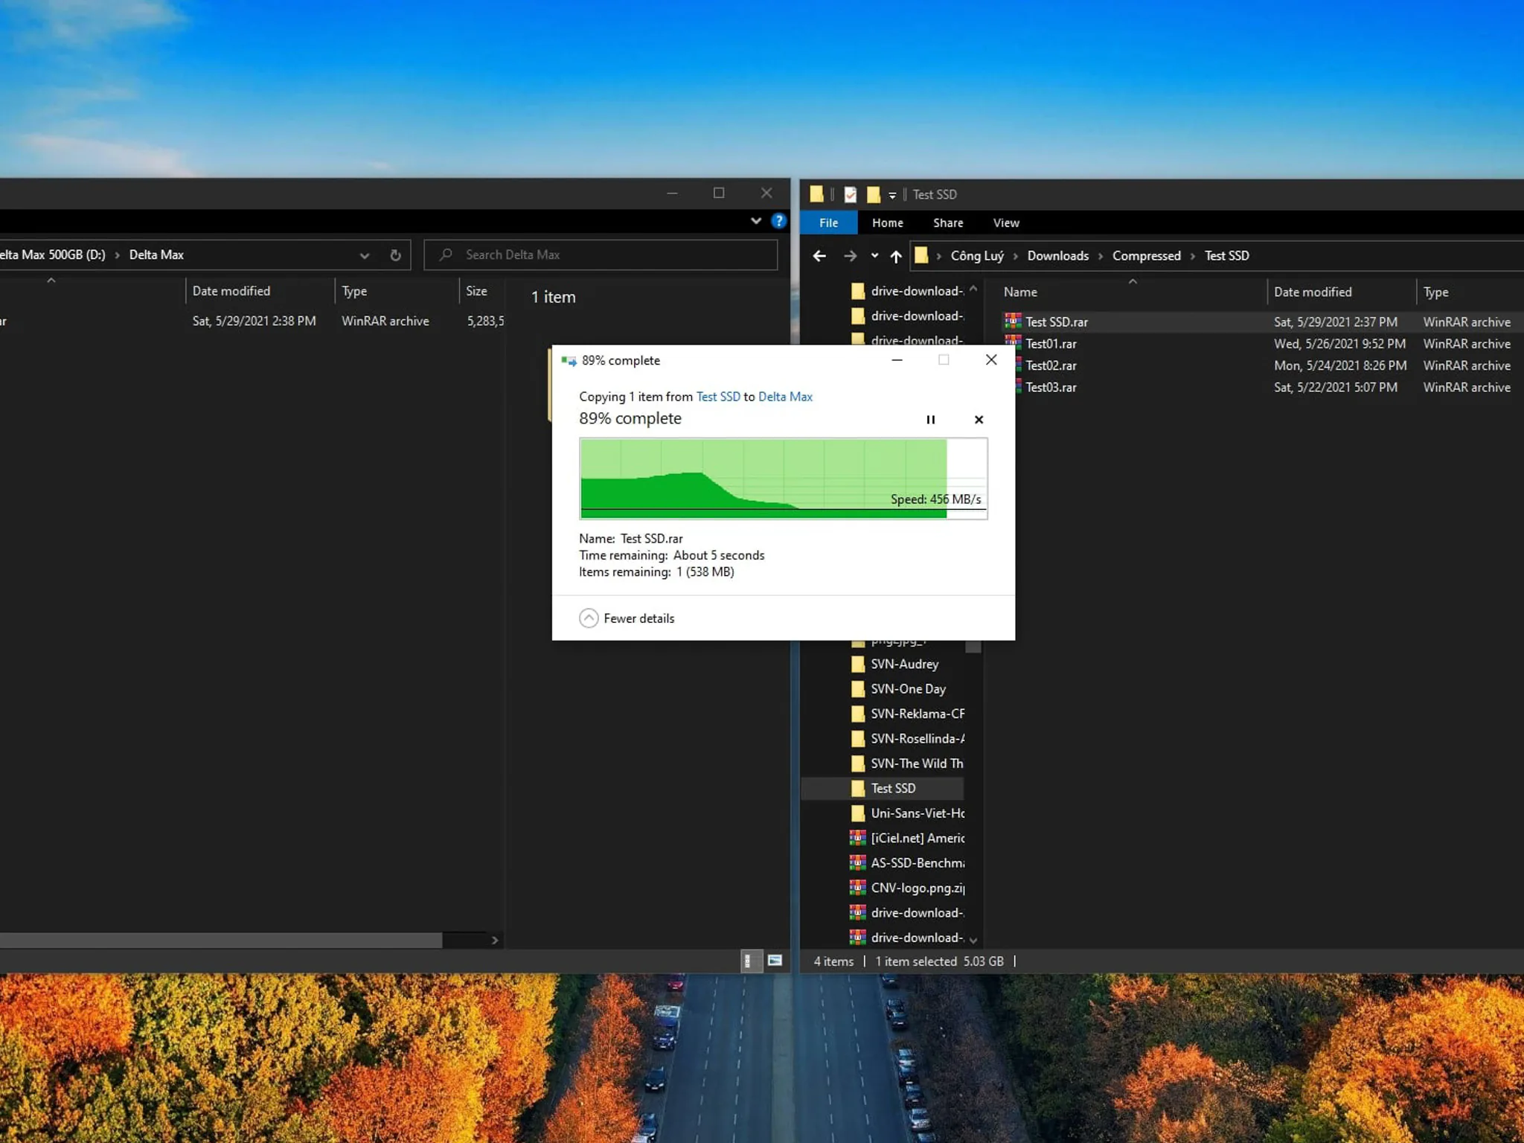
Task: Go up one folder level
Action: [896, 256]
